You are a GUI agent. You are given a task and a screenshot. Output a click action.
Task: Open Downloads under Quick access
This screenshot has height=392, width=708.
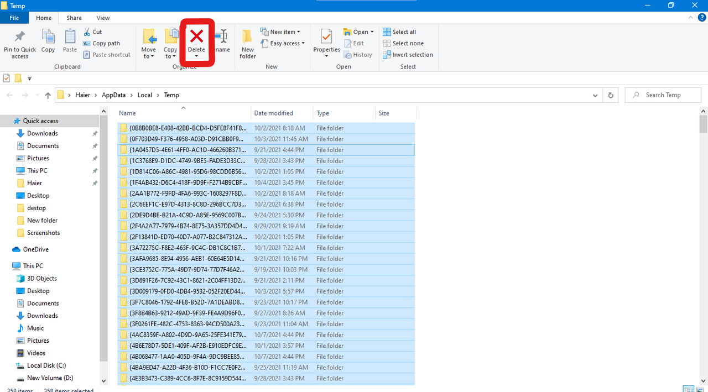42,133
